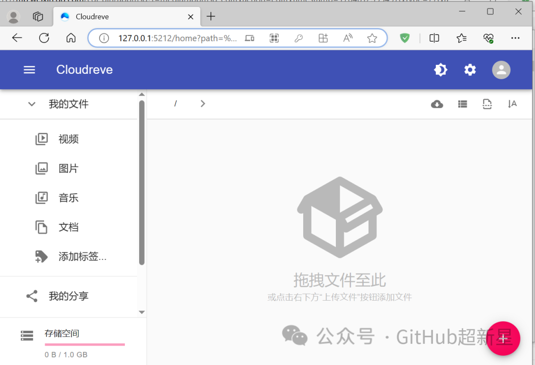This screenshot has width=535, height=365.
Task: Open Cloudreve settings gear
Action: tap(470, 70)
